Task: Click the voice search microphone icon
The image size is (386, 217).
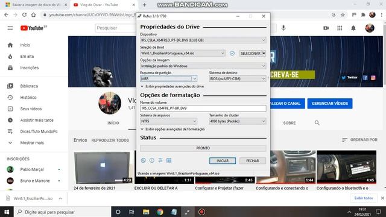Action: click(x=283, y=28)
